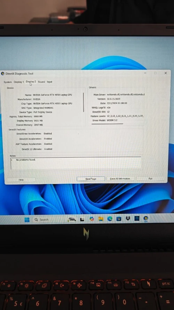Click the No problems found note
This screenshot has height=310, width=174.
point(26,160)
